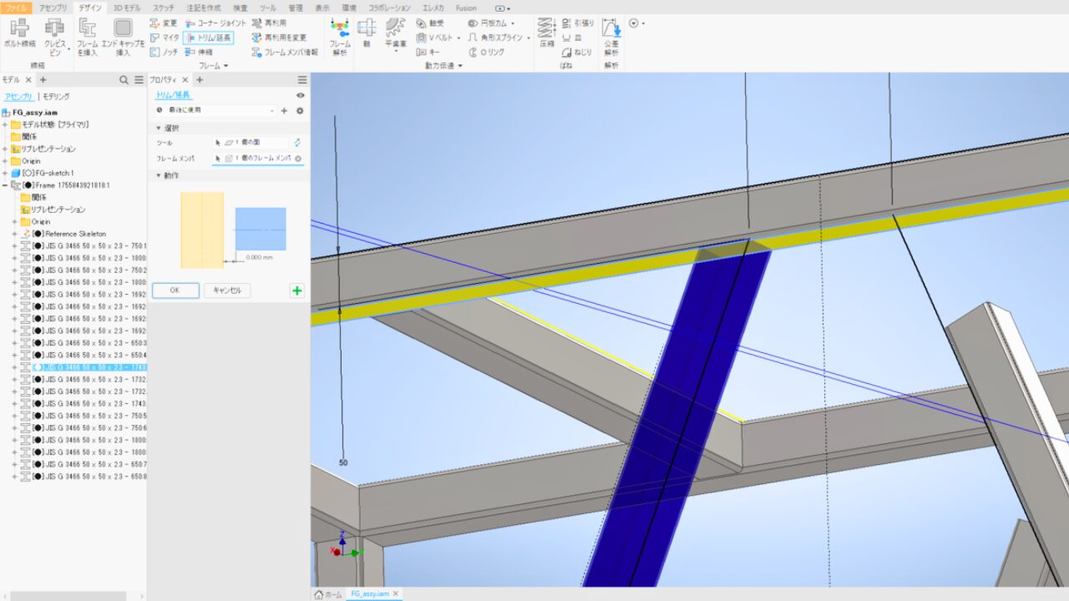This screenshot has width=1069, height=601.
Task: Open trim/extend advanced settings gear
Action: [300, 110]
